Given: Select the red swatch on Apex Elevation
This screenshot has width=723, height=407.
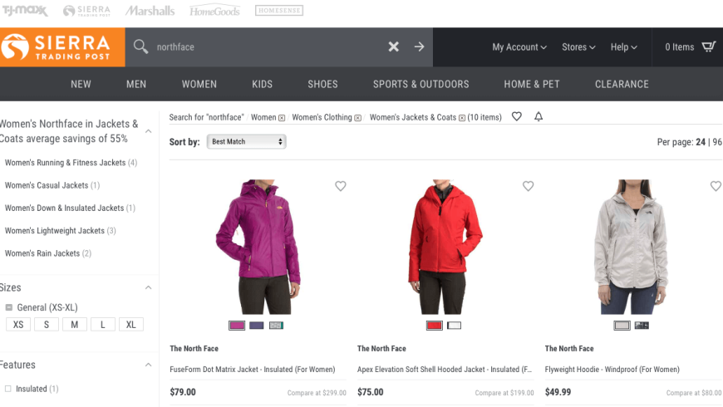Looking at the screenshot, I should pos(434,326).
